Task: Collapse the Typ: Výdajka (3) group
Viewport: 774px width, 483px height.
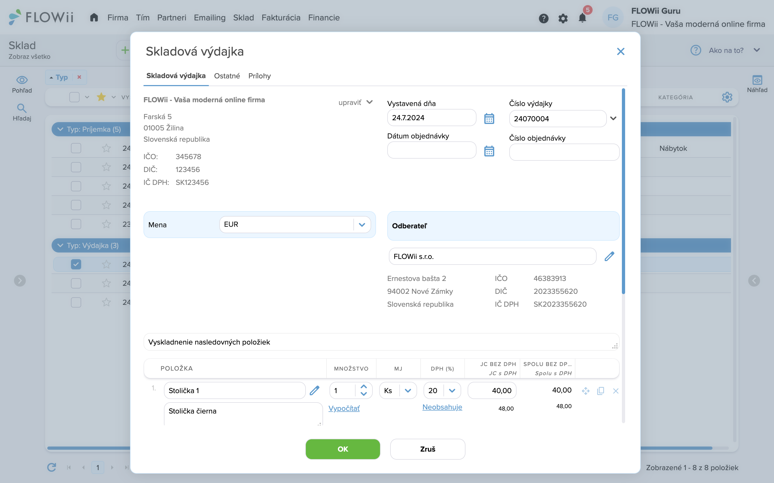Action: coord(60,245)
